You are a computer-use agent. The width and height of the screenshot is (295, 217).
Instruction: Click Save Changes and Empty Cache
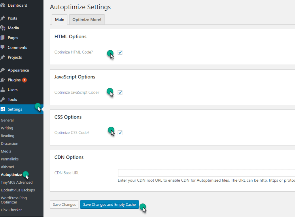tap(109, 204)
